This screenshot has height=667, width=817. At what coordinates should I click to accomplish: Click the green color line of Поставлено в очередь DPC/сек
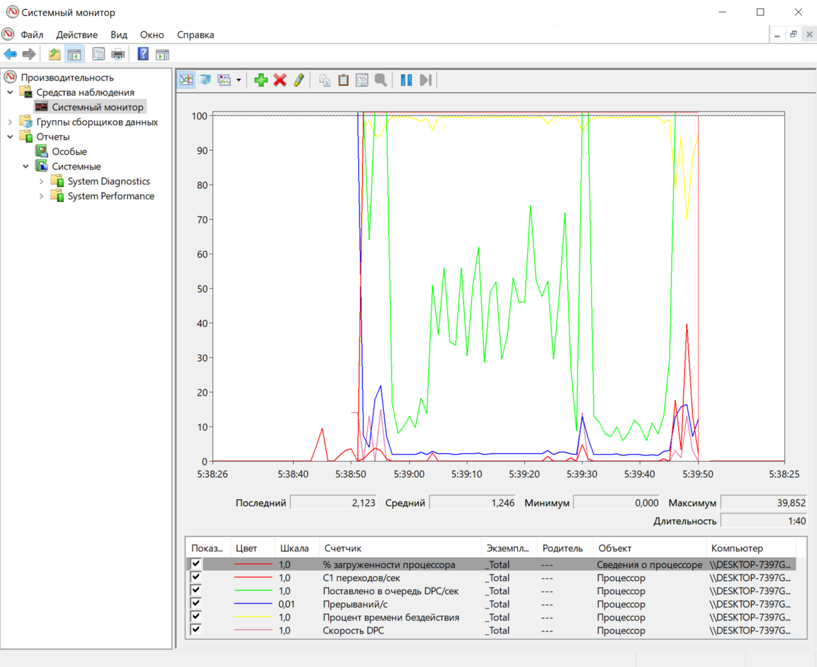(x=253, y=591)
